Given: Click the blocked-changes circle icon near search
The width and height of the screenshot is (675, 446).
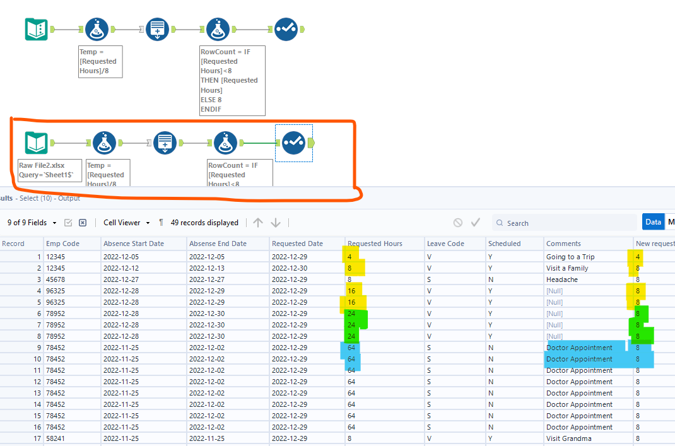Looking at the screenshot, I should pyautogui.click(x=457, y=222).
